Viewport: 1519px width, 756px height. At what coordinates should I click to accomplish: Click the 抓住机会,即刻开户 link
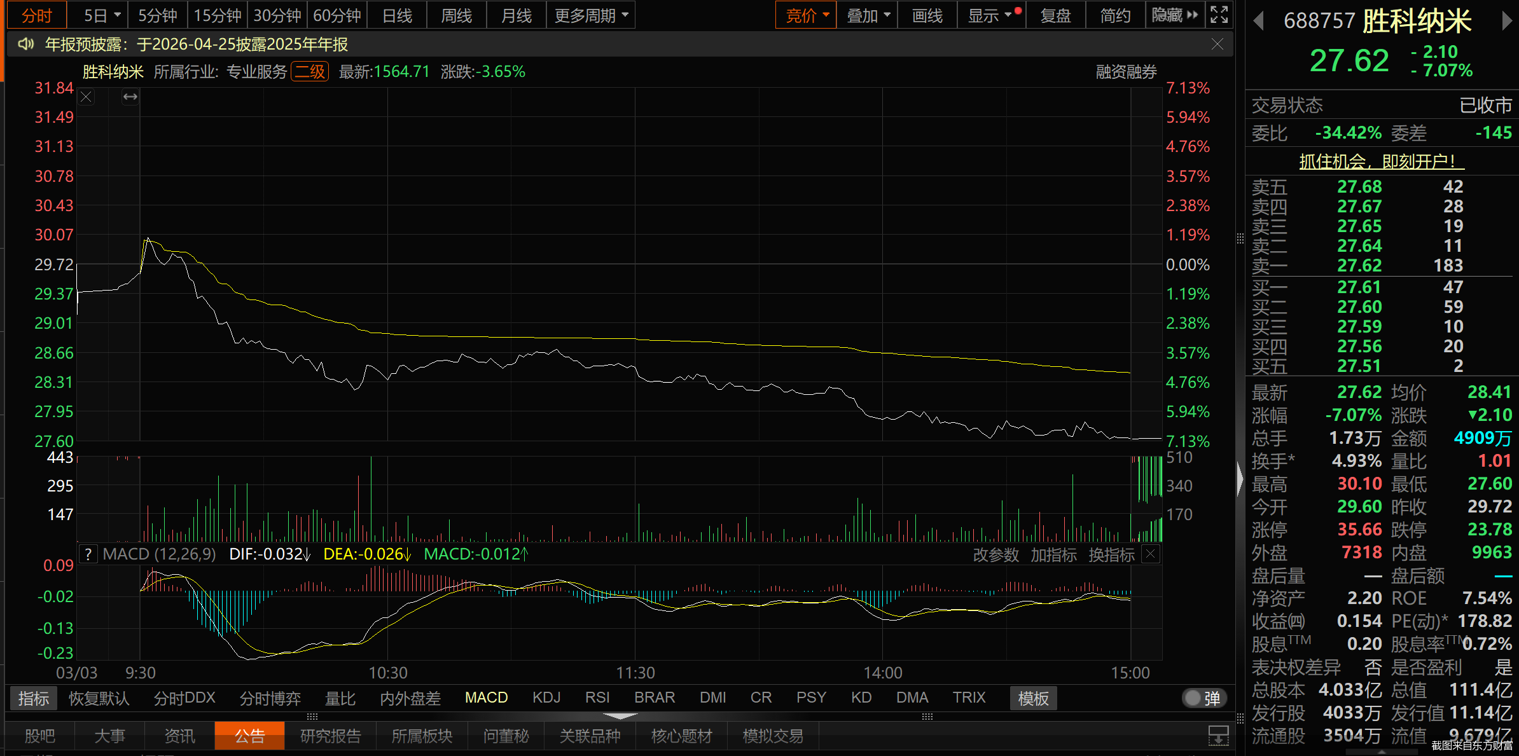[1381, 162]
